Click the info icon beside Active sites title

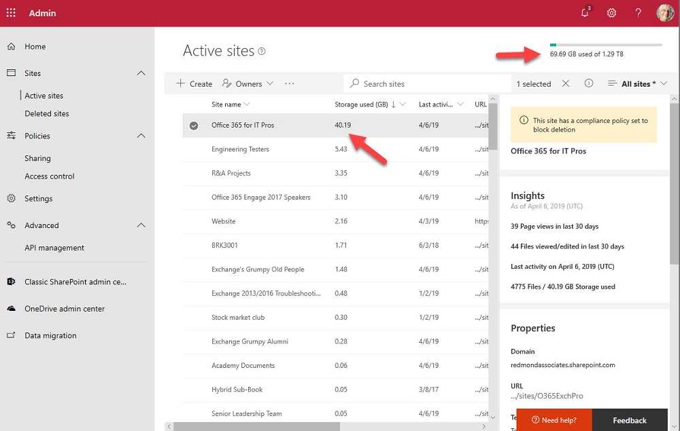262,52
